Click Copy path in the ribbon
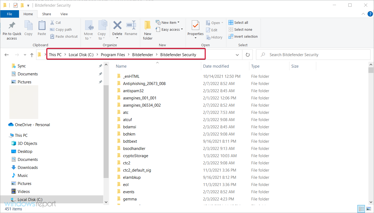This screenshot has width=374, height=213. (x=61, y=29)
